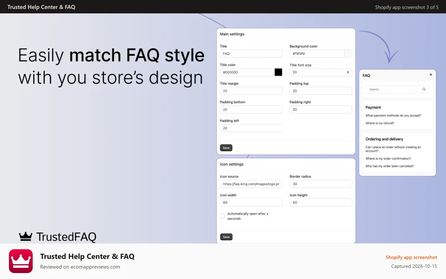The image size is (446, 279).
Task: Save the Icon settings
Action: point(226,237)
